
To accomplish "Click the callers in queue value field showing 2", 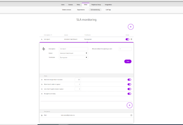I will (x=78, y=84).
